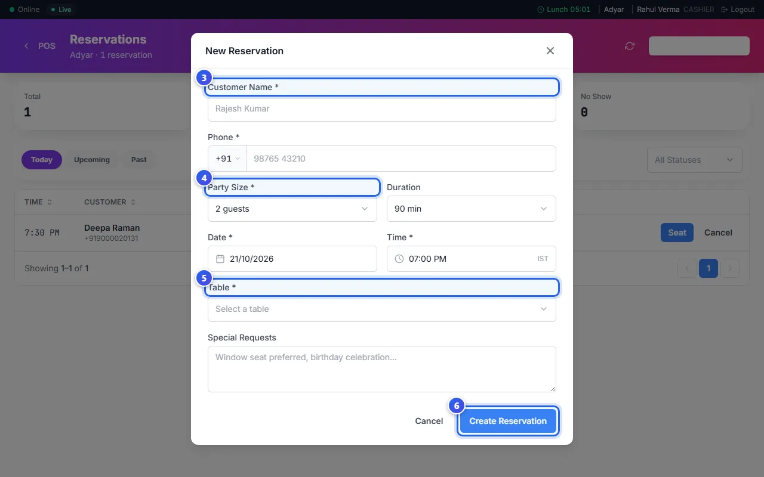This screenshot has width=764, height=477.
Task: Click the Create Reservation button
Action: pos(508,421)
